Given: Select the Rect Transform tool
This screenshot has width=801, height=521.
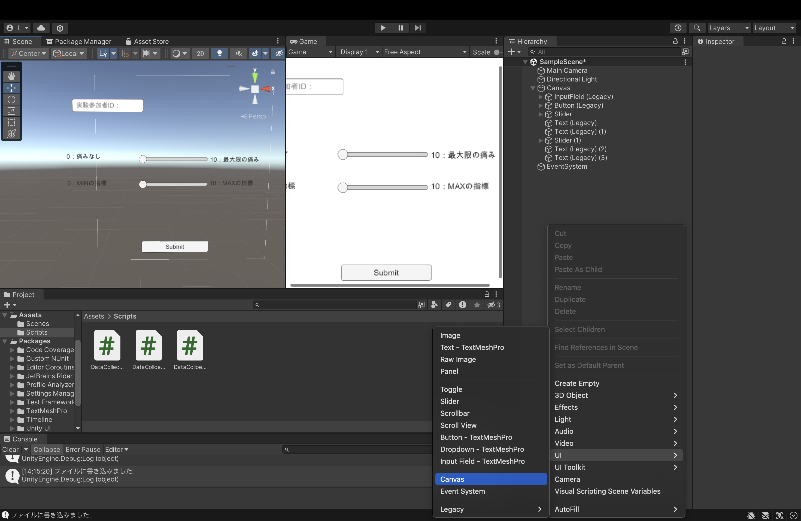Looking at the screenshot, I should point(11,123).
